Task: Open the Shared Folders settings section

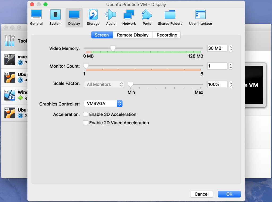Action: pyautogui.click(x=170, y=18)
